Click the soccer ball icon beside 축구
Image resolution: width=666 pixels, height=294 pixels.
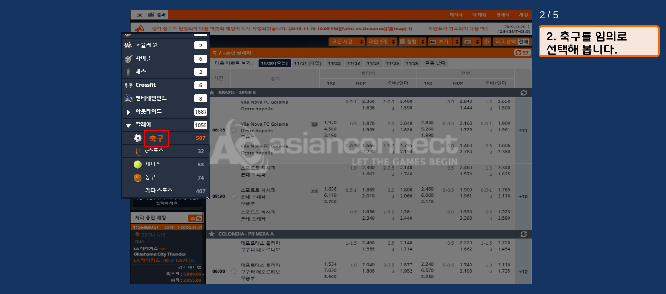coord(137,138)
